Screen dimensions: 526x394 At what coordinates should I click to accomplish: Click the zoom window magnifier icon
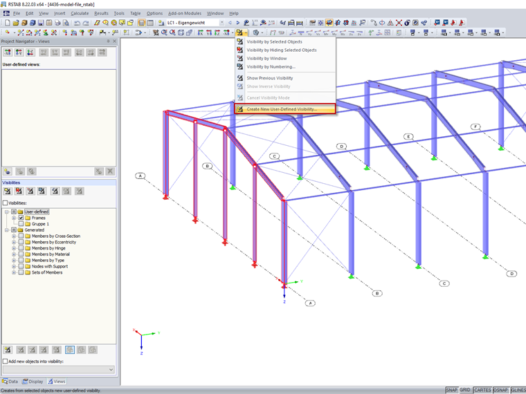point(164,32)
